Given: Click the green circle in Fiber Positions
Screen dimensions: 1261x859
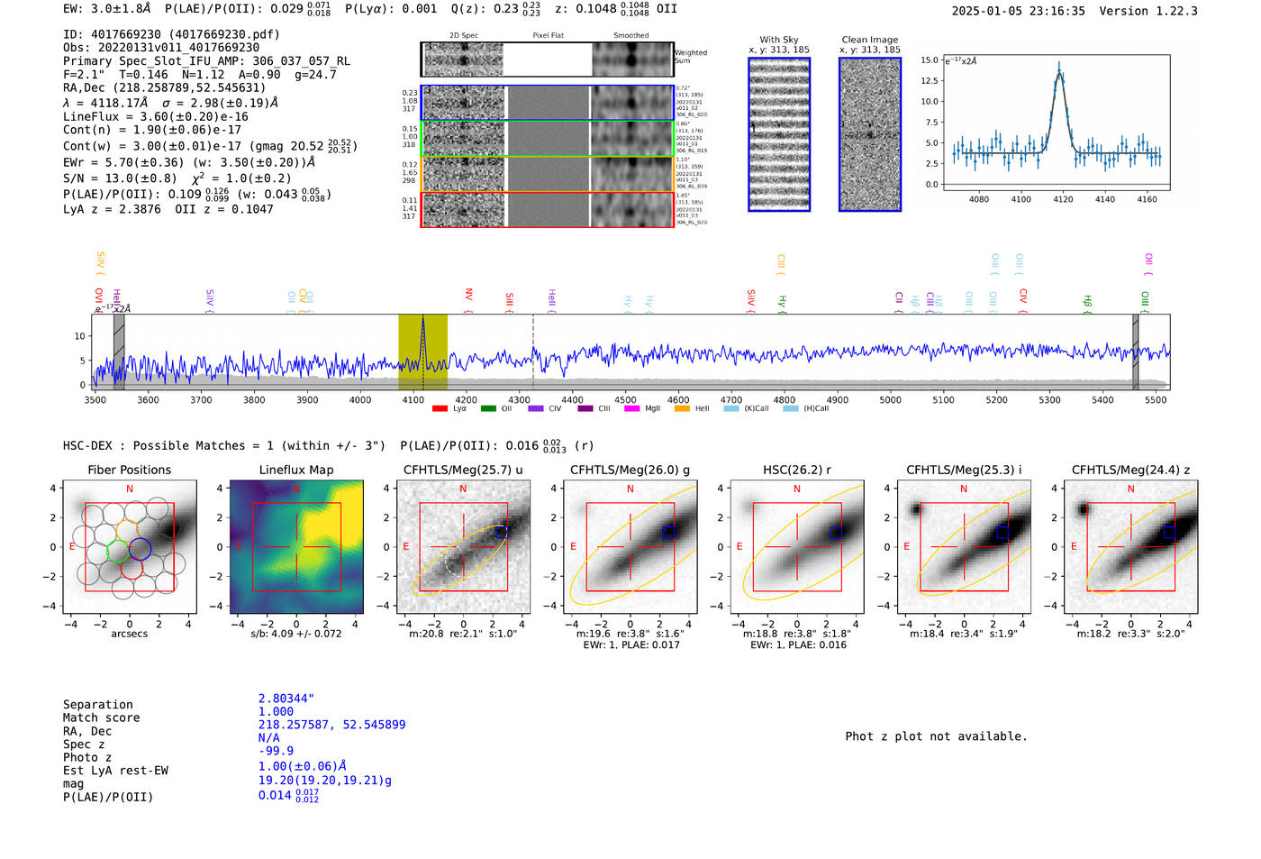Looking at the screenshot, I should point(118,551).
